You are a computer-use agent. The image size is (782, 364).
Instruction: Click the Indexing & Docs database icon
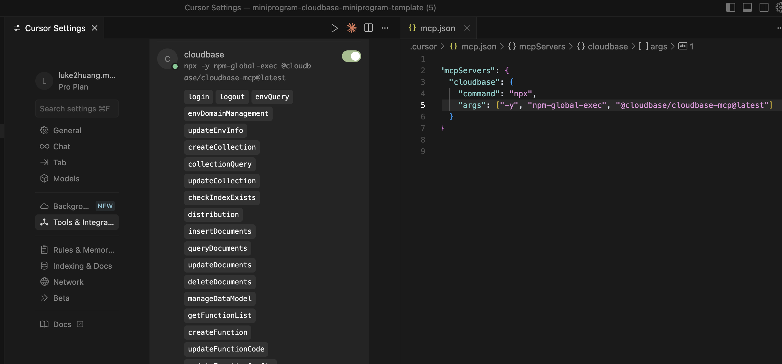(x=44, y=266)
